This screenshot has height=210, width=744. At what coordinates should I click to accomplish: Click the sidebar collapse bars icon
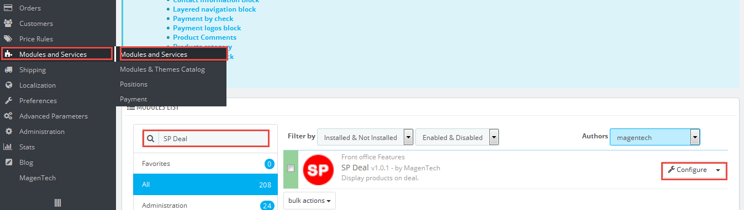57,203
